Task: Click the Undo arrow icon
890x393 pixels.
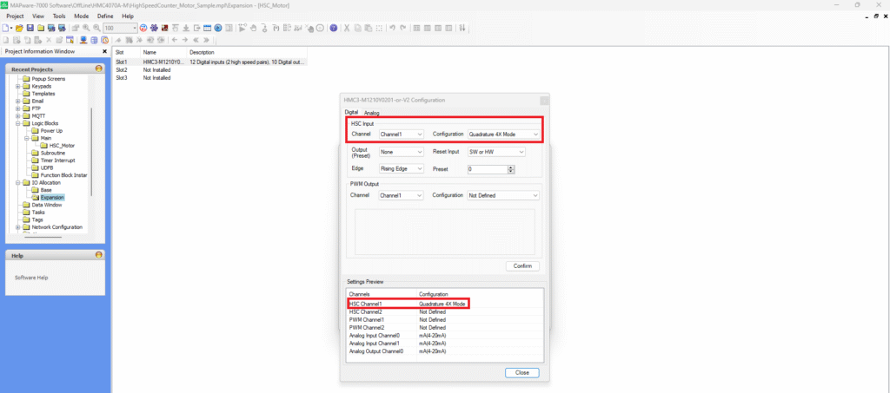Action: coord(392,28)
